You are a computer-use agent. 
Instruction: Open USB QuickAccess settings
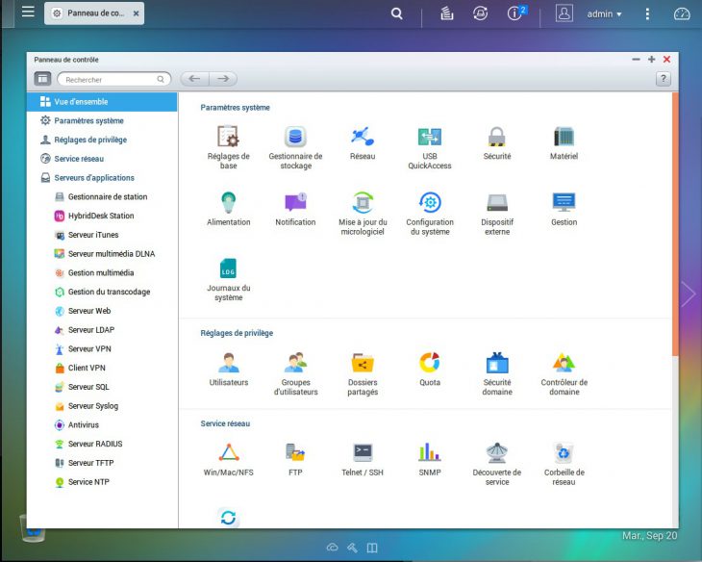[x=430, y=137]
